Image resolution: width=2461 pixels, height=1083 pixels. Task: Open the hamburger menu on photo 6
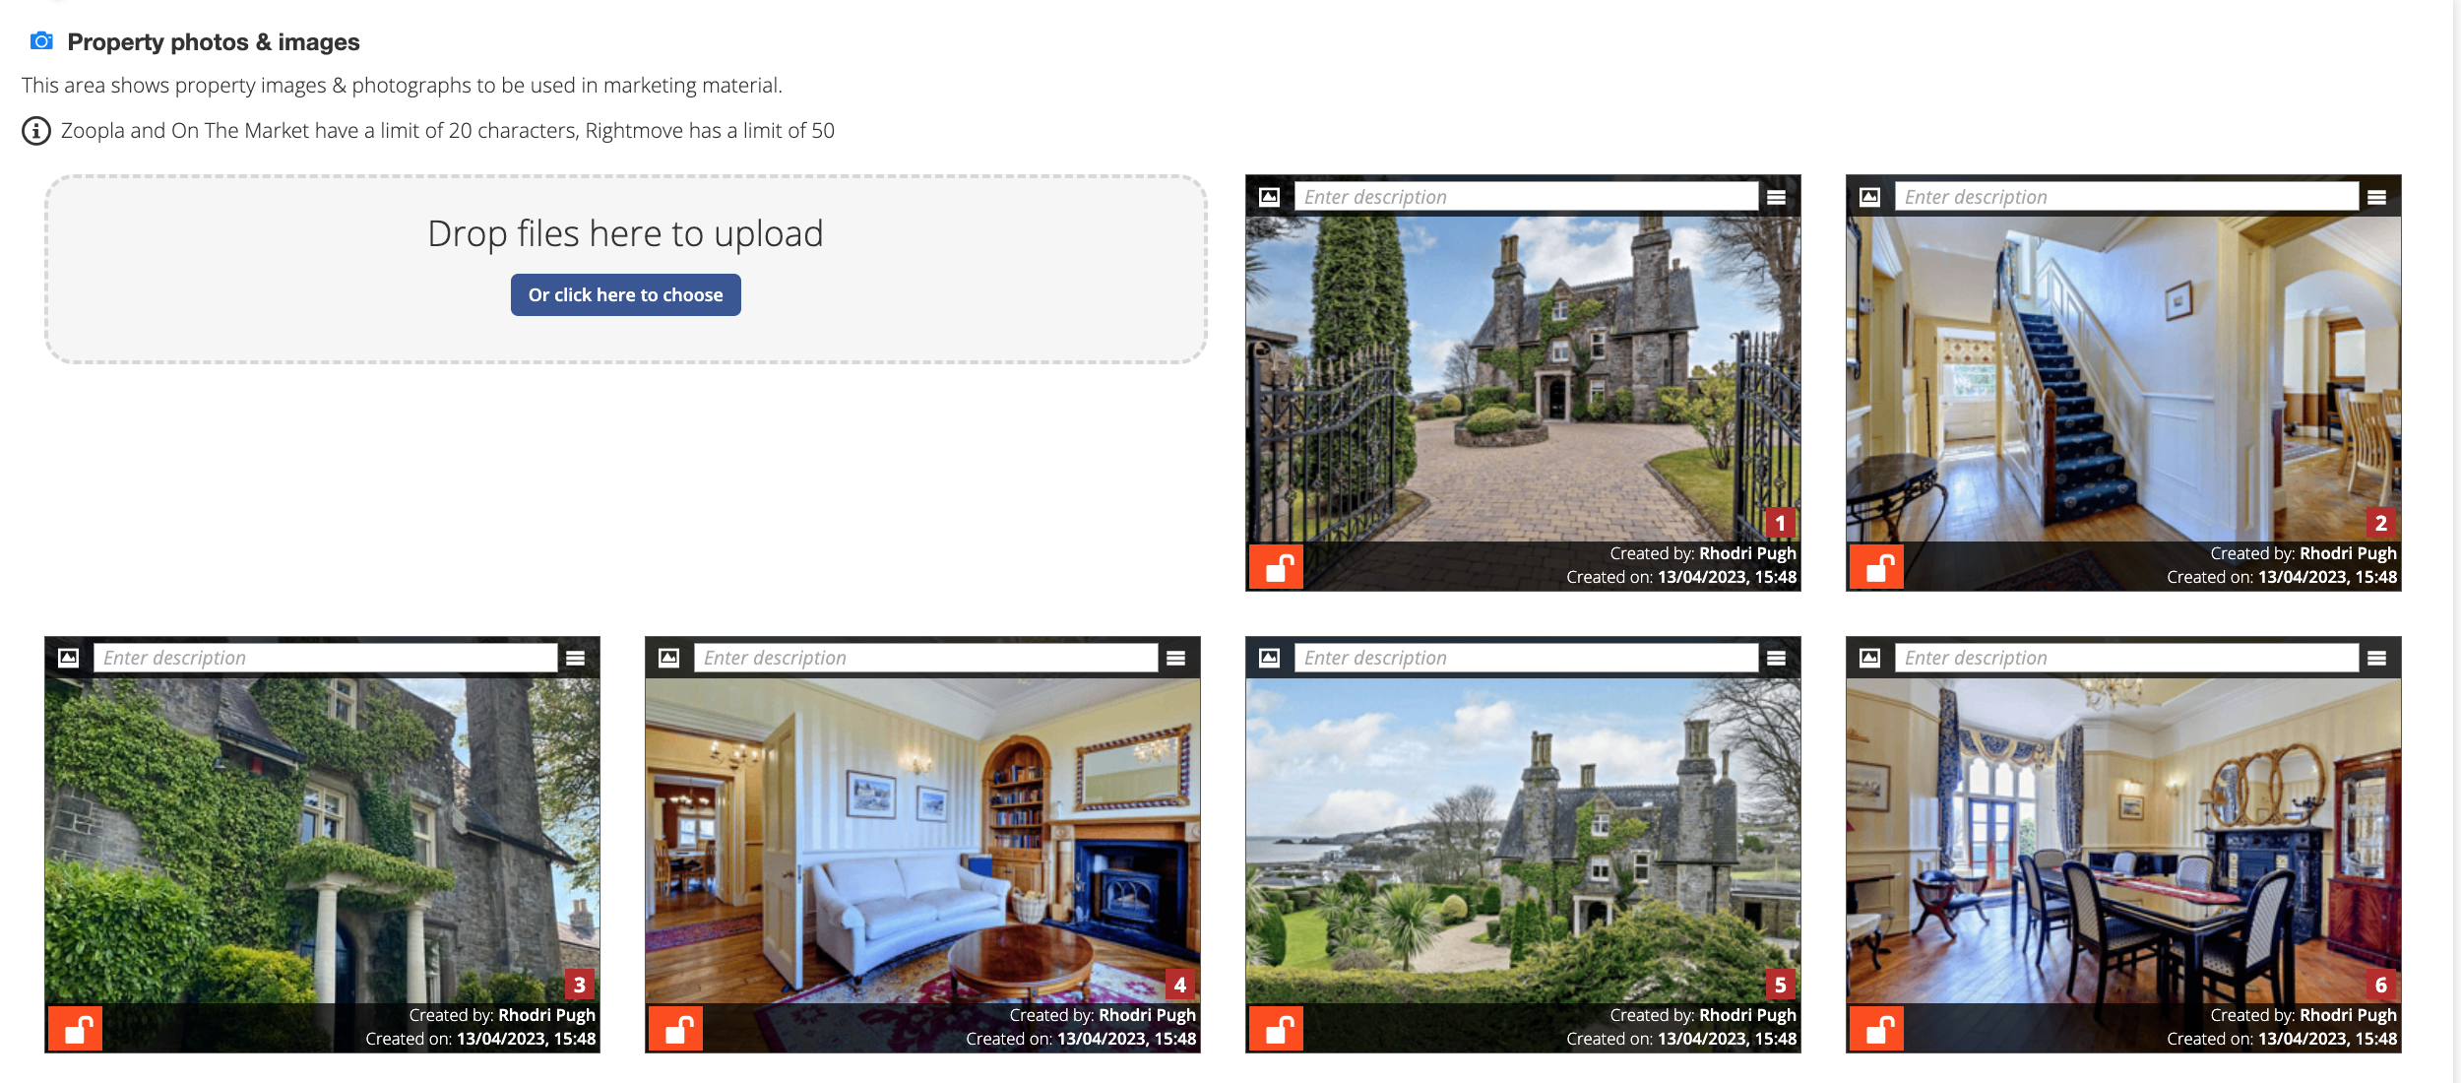pyautogui.click(x=2377, y=658)
